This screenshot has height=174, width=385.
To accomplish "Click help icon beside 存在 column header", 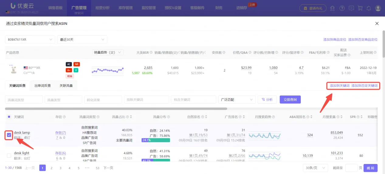I will tap(64, 117).
